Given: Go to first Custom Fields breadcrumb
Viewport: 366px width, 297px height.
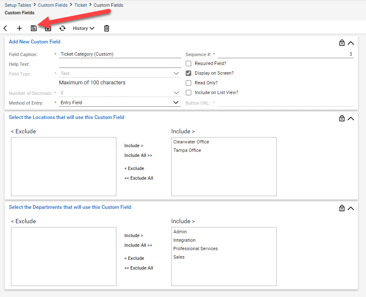Looking at the screenshot, I should tap(53, 5).
